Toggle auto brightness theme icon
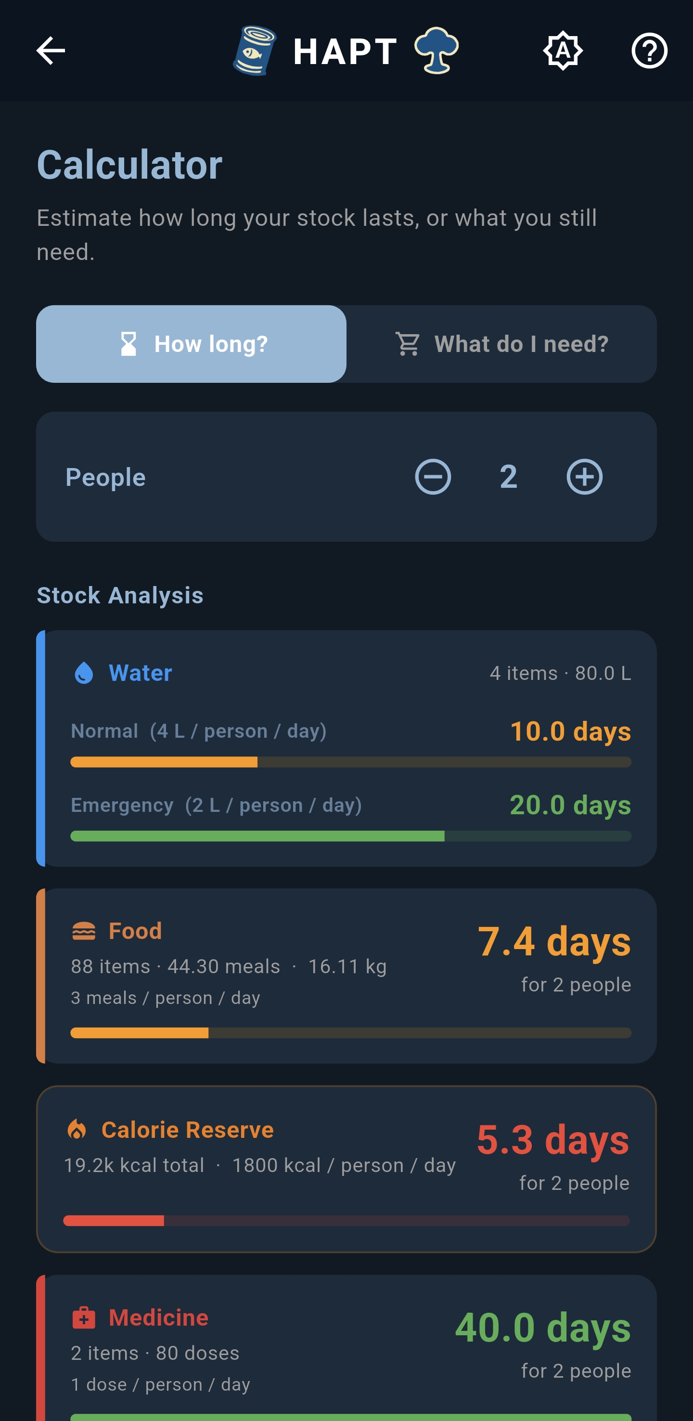 [562, 51]
